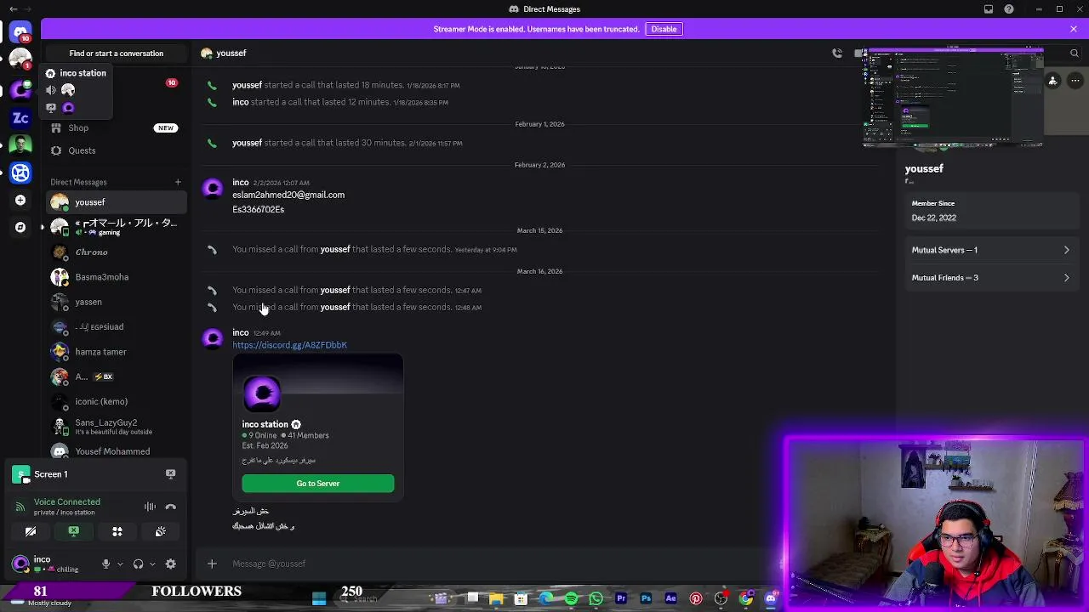Select the youssef direct message

pyautogui.click(x=117, y=202)
